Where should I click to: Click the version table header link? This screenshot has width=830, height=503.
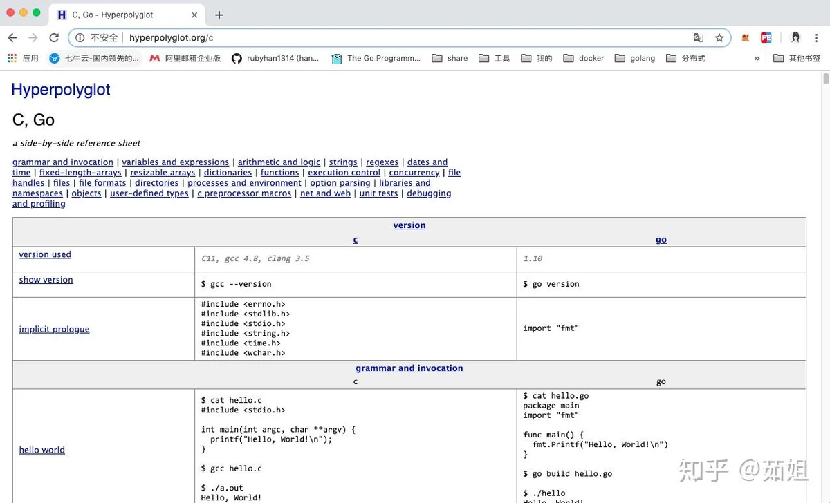409,225
